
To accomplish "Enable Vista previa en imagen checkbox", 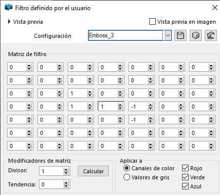I will pyautogui.click(x=152, y=22).
